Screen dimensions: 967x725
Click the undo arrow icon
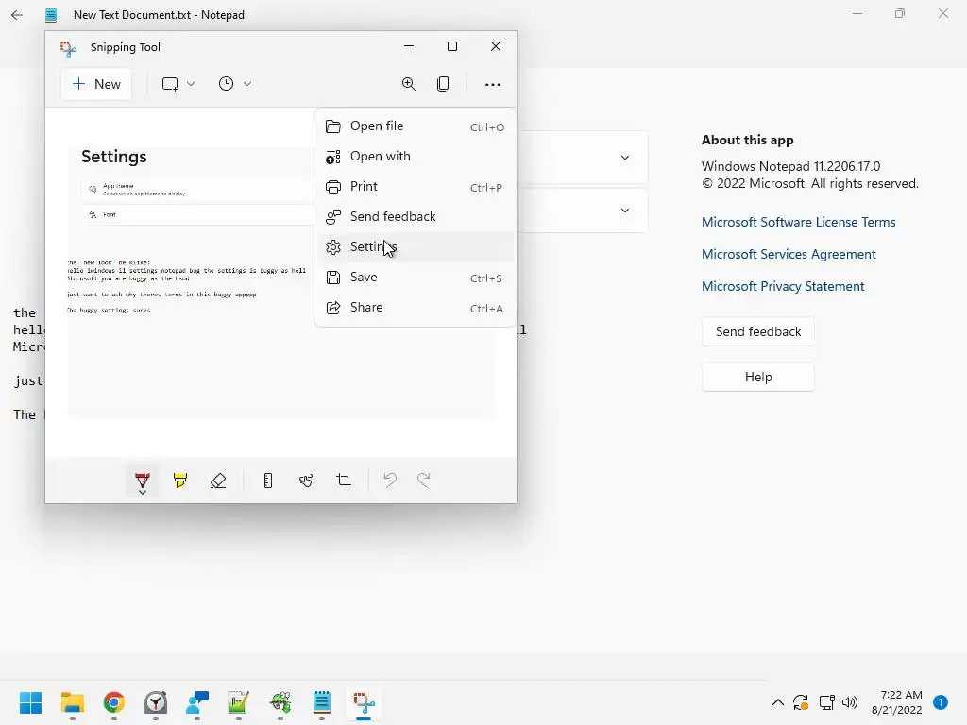390,481
